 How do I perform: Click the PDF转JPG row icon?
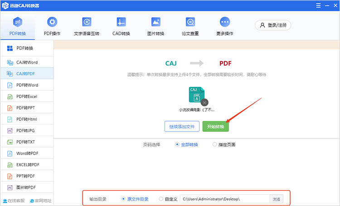10,131
